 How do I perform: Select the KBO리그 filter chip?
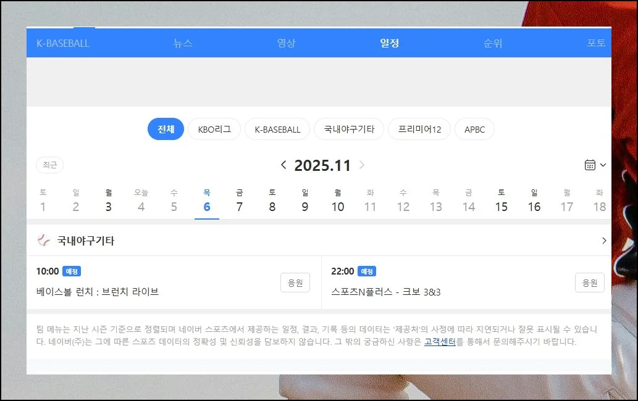tap(214, 129)
